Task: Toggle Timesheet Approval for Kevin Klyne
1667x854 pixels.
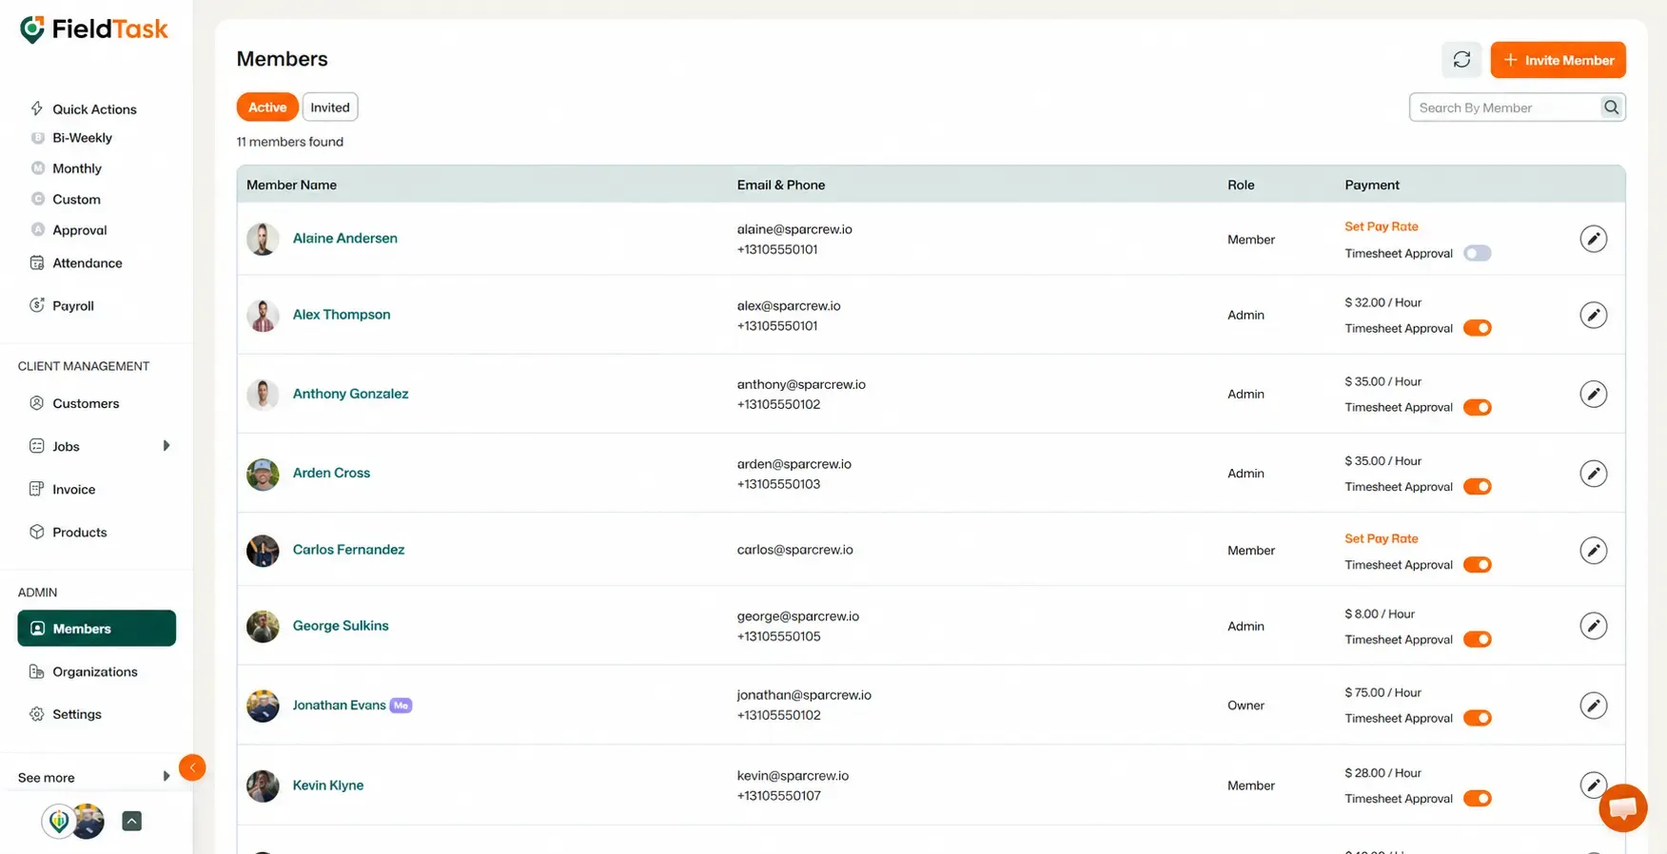Action: pos(1478,799)
